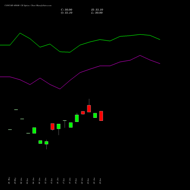
Task: Click the low value L: 30.00
Action: tap(97, 13)
